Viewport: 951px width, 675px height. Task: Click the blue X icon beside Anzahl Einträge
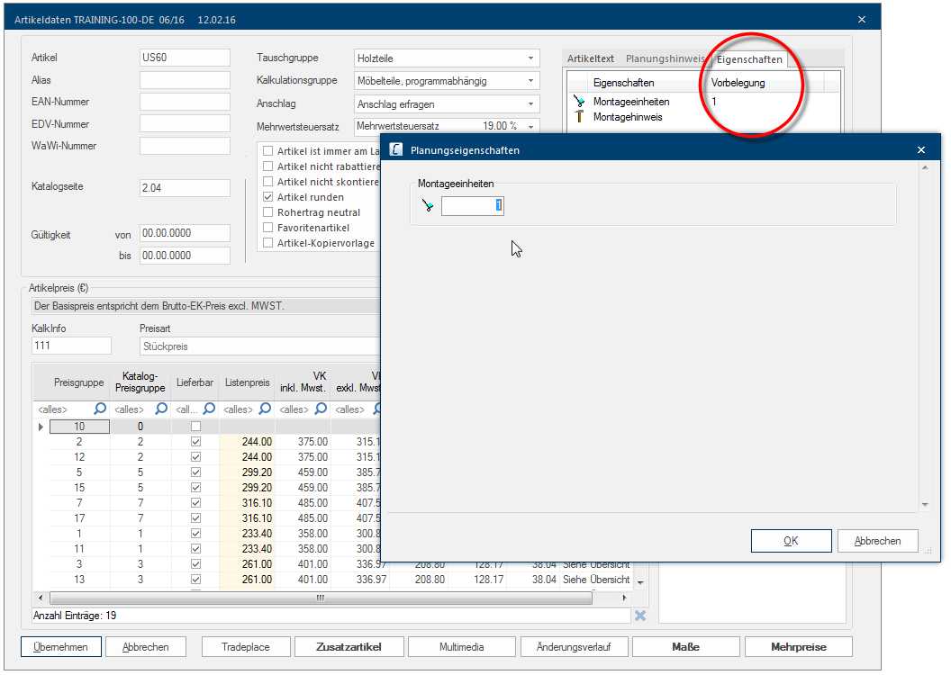(x=640, y=616)
